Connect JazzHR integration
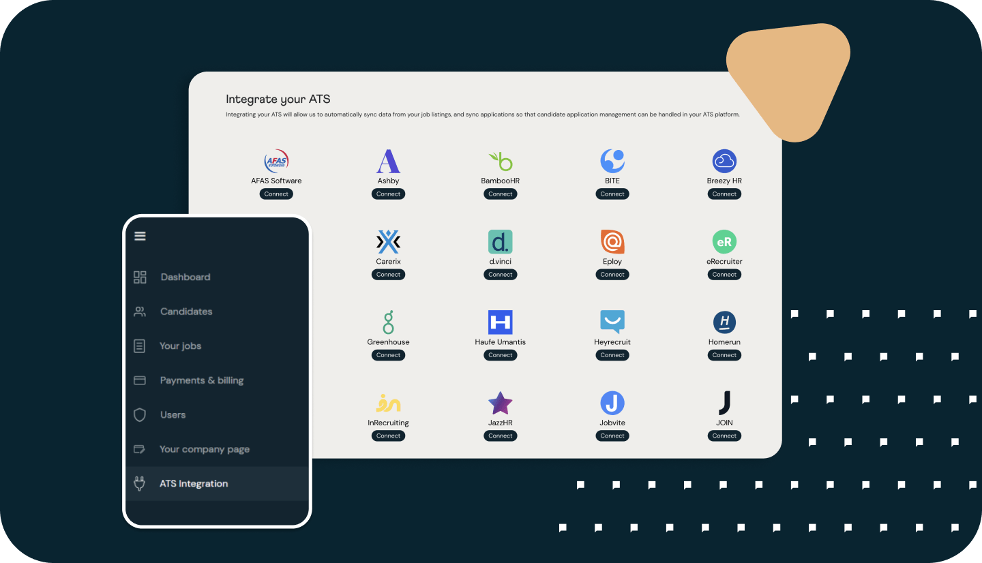 point(501,436)
